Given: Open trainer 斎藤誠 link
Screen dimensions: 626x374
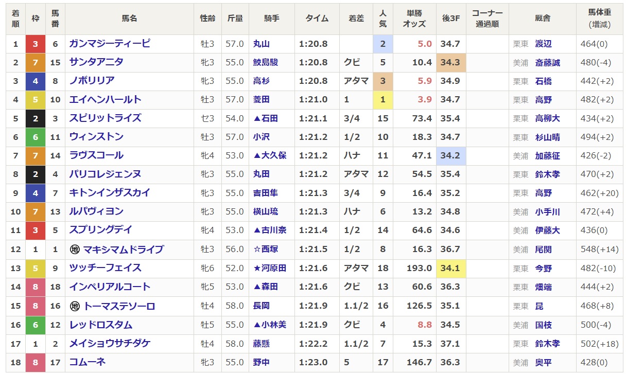Looking at the screenshot, I should click(547, 62).
